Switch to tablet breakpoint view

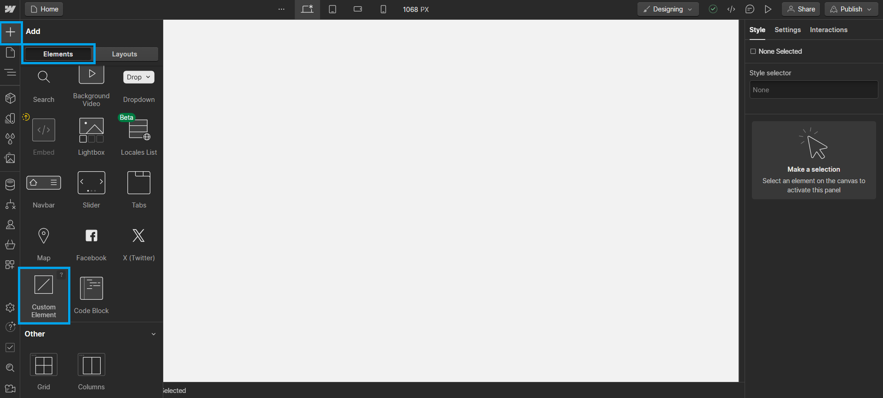coord(333,9)
